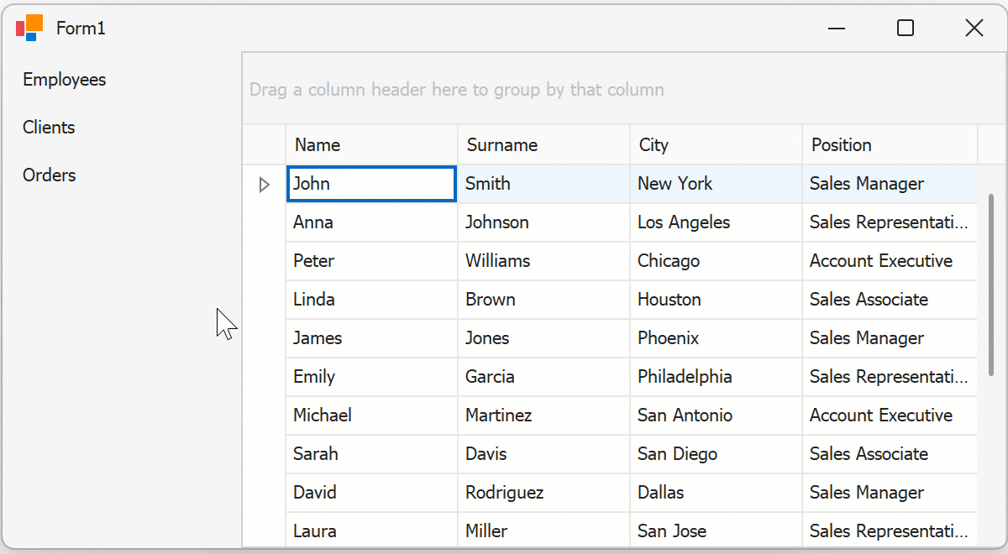Open the Employees navigation item

pyautogui.click(x=65, y=80)
